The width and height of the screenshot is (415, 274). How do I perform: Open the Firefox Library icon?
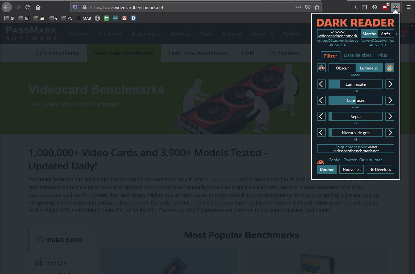pyautogui.click(x=354, y=7)
